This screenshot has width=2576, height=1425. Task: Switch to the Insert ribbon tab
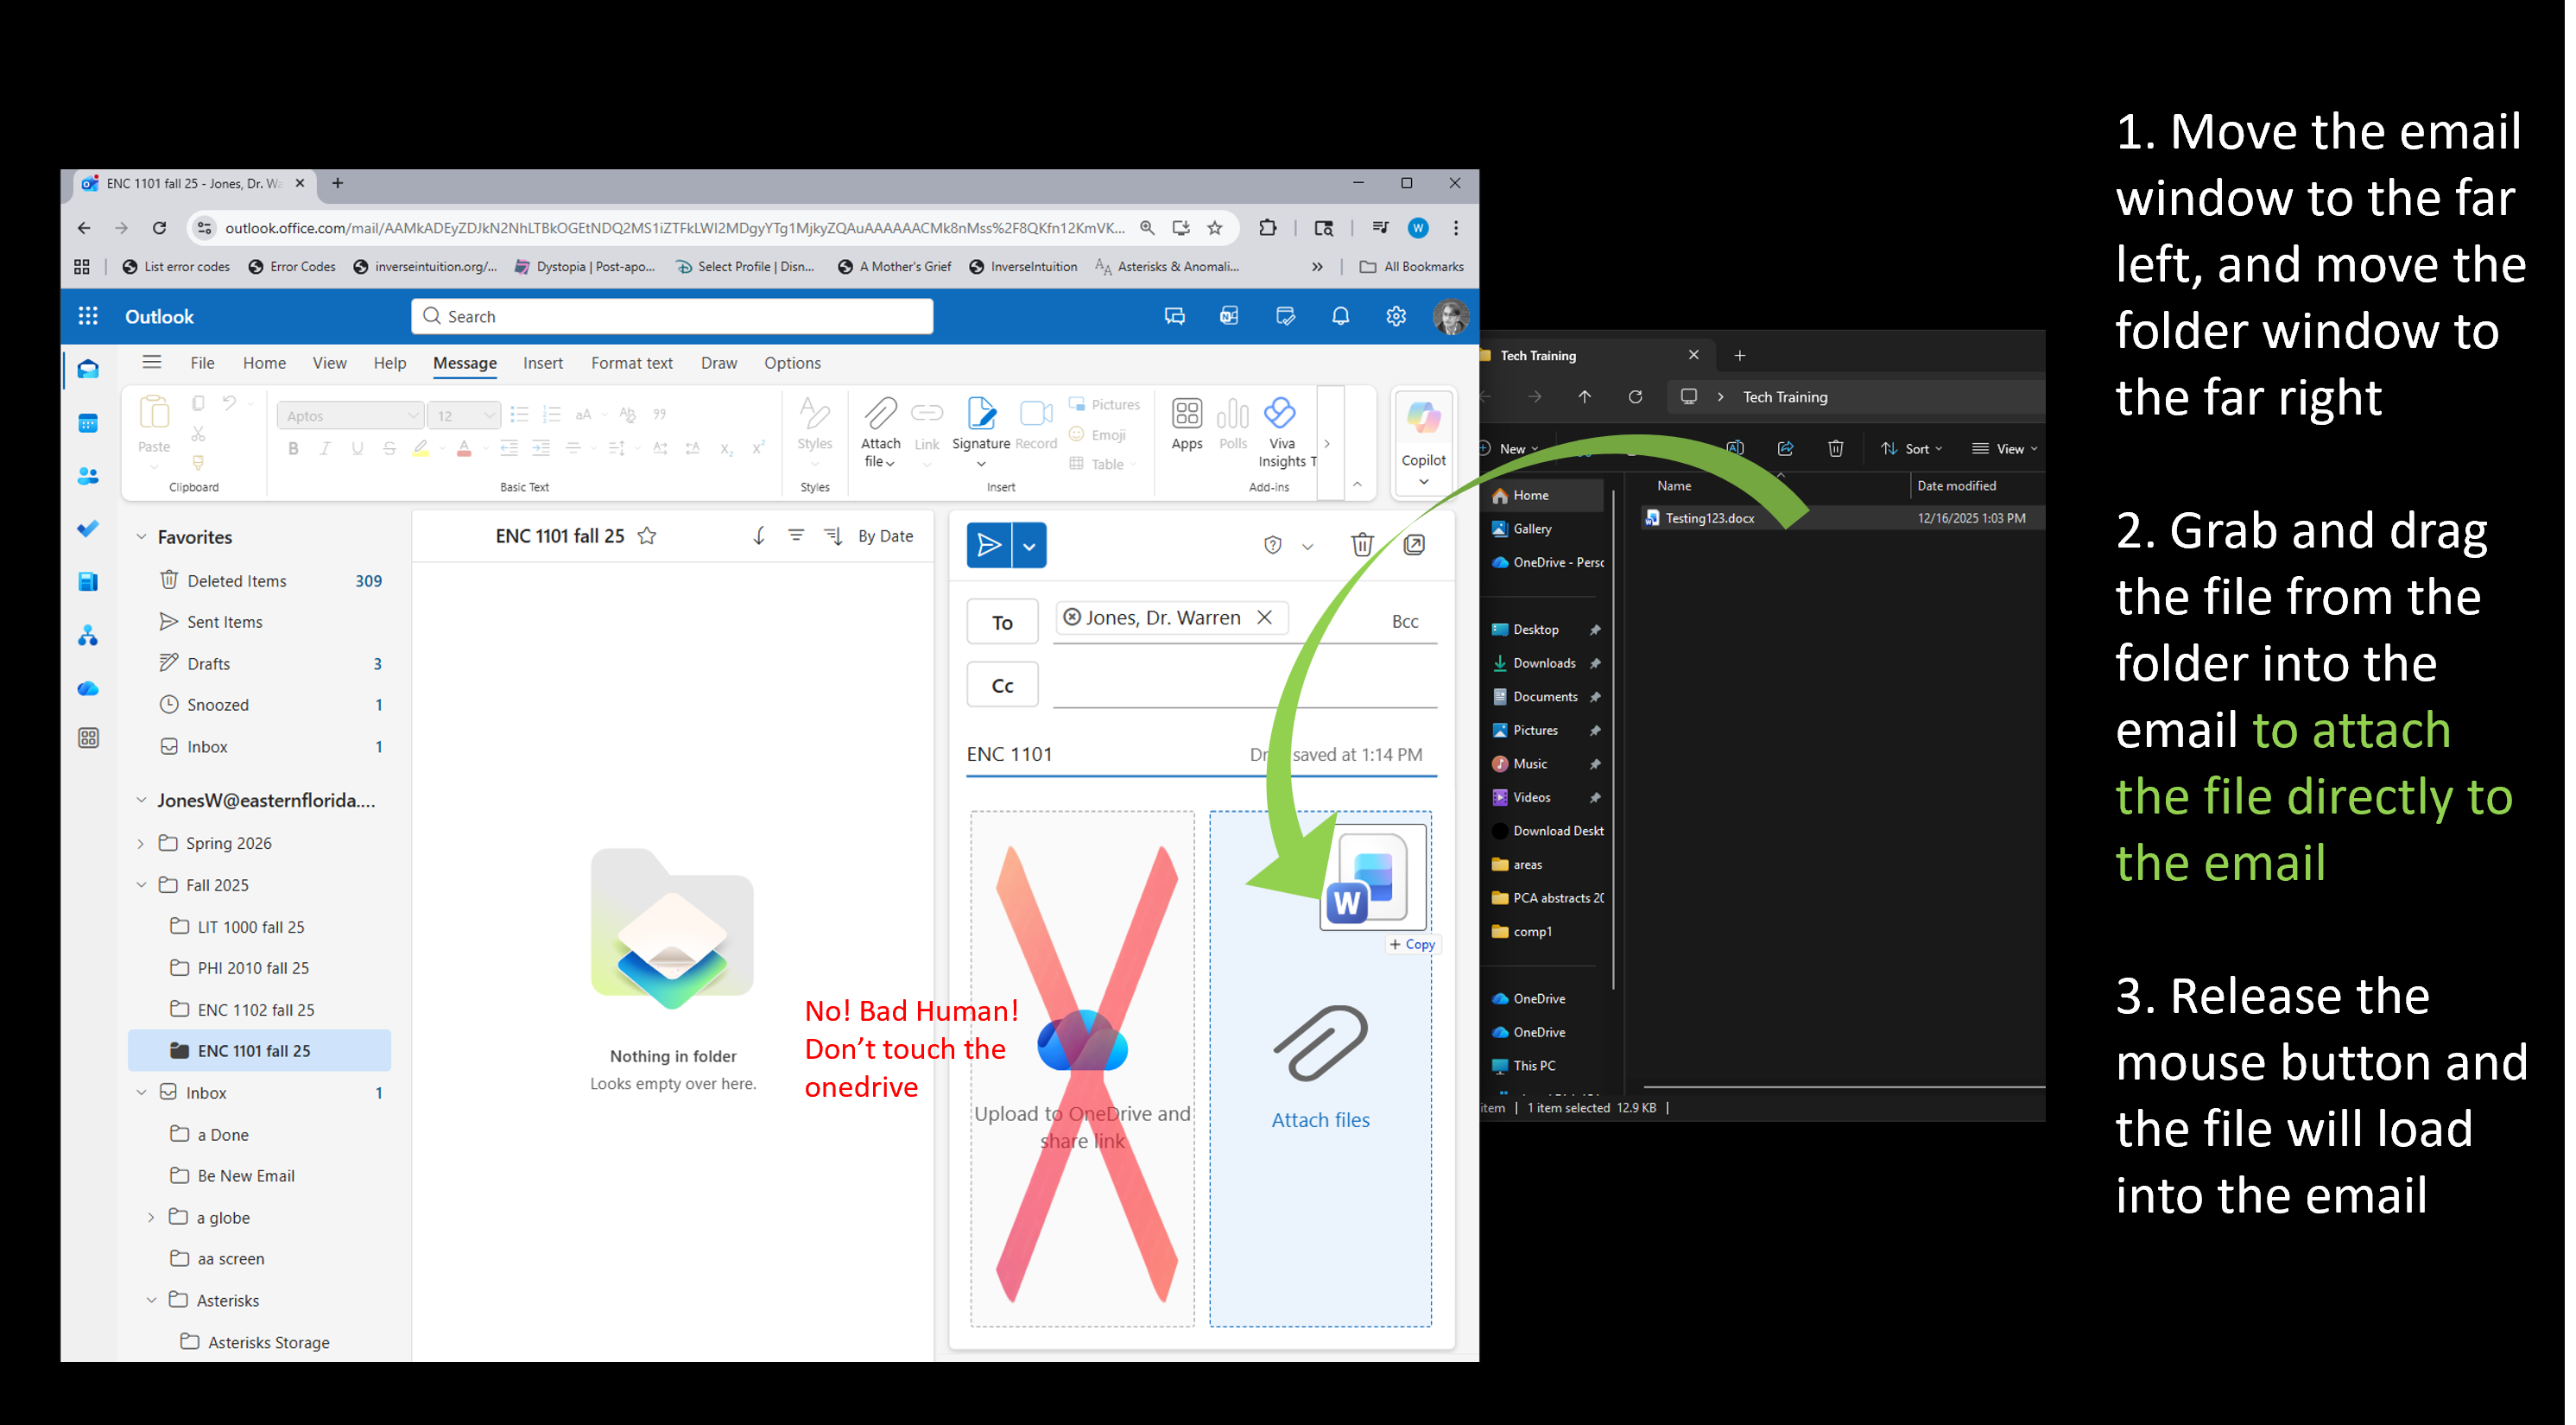pyautogui.click(x=542, y=363)
